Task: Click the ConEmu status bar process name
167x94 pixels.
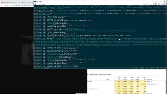Action: click(42, 68)
